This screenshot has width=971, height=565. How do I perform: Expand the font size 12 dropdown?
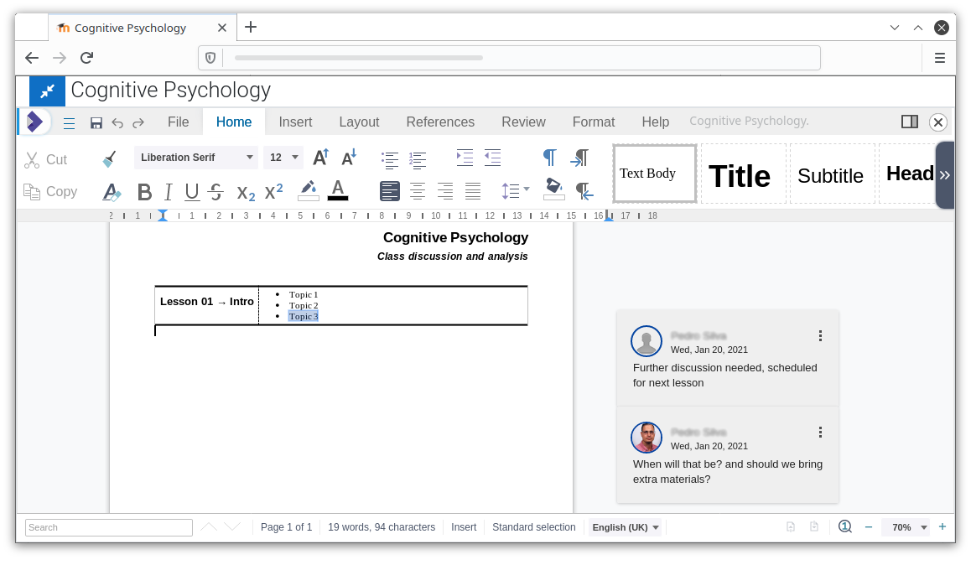[x=295, y=158]
